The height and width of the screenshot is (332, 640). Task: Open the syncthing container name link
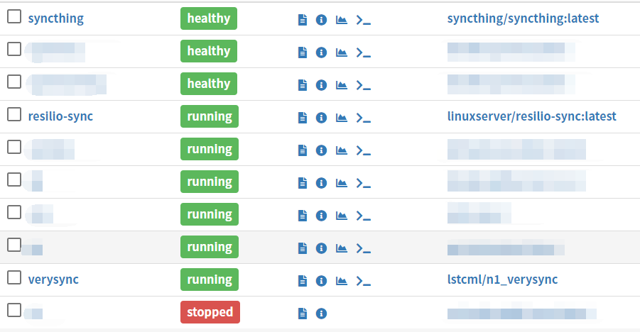point(55,18)
